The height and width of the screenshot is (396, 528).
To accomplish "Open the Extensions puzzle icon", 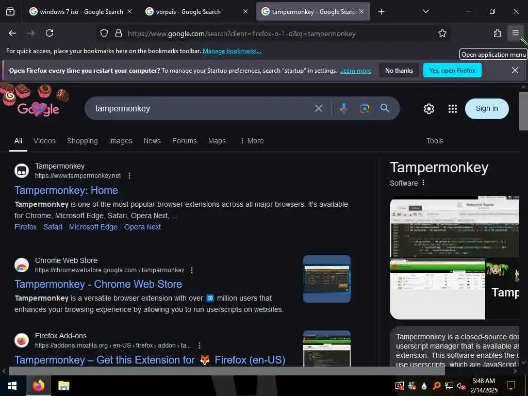I will pos(497,34).
